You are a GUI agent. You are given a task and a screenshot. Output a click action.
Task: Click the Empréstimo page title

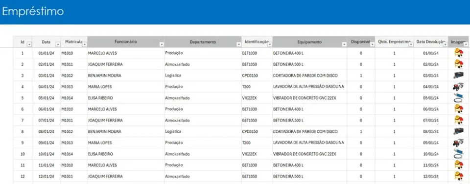tap(33, 11)
